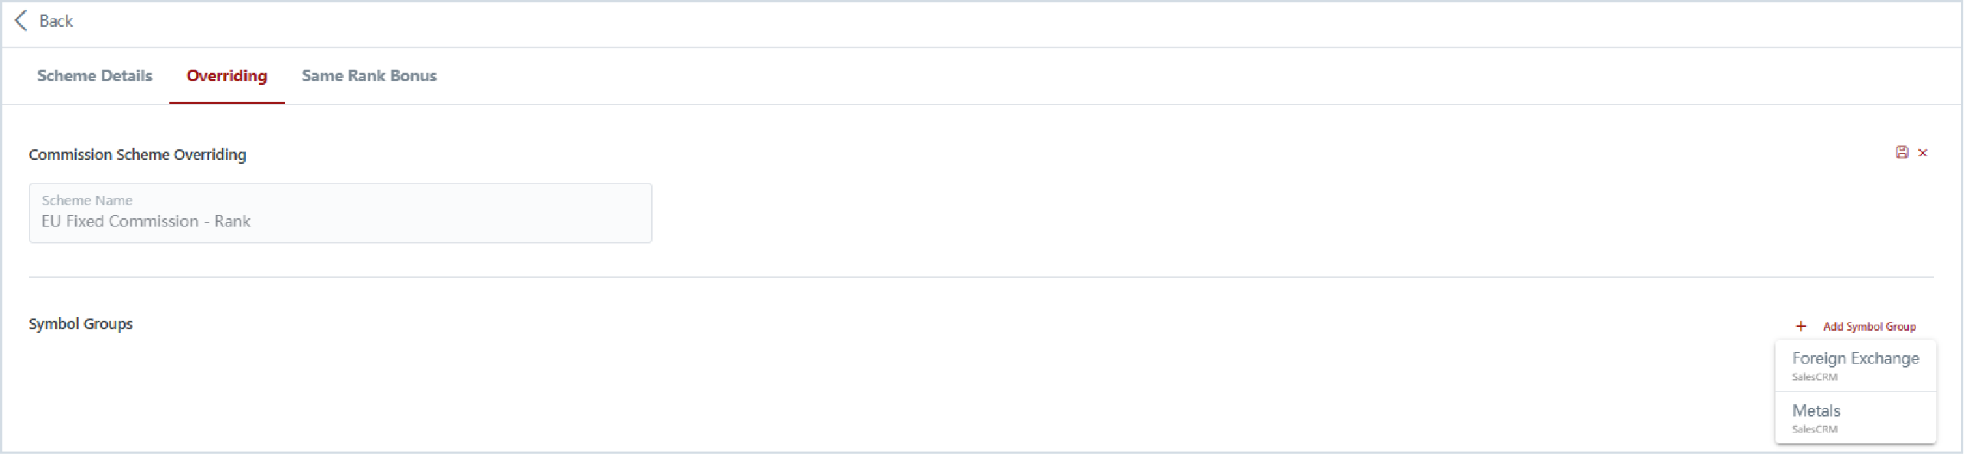Click the Symbol Groups section heading

point(80,324)
